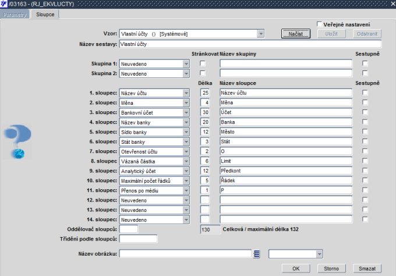This screenshot has width=396, height=276.
Task: Open 8. sloupec dropdown Vázaná částka
Action: pyautogui.click(x=186, y=161)
